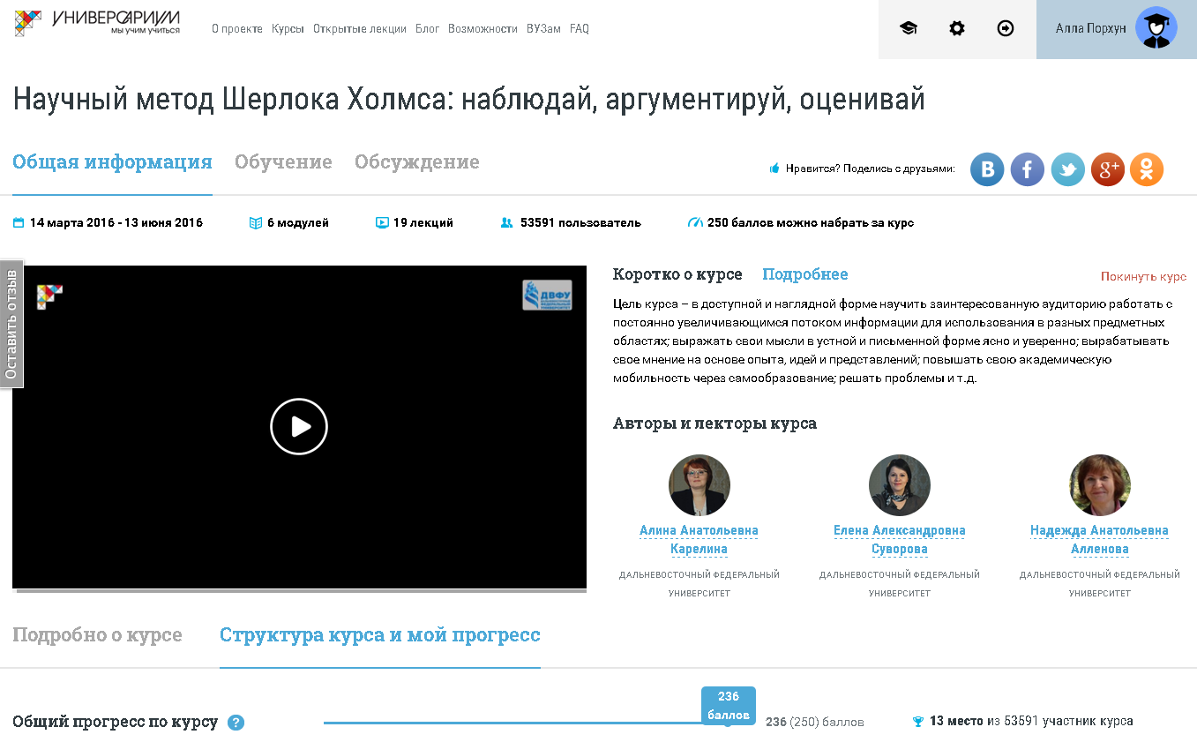This screenshot has height=742, width=1197.
Task: Click the graduation cap icon in header
Action: (908, 28)
